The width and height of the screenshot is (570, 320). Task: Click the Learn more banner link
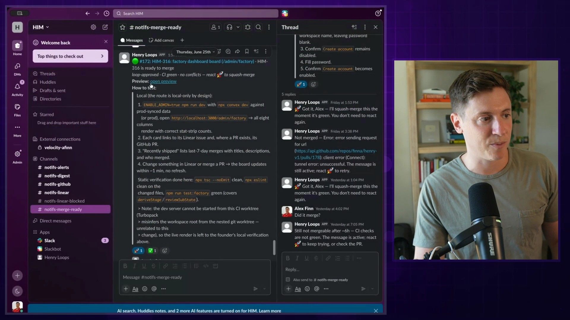270,311
